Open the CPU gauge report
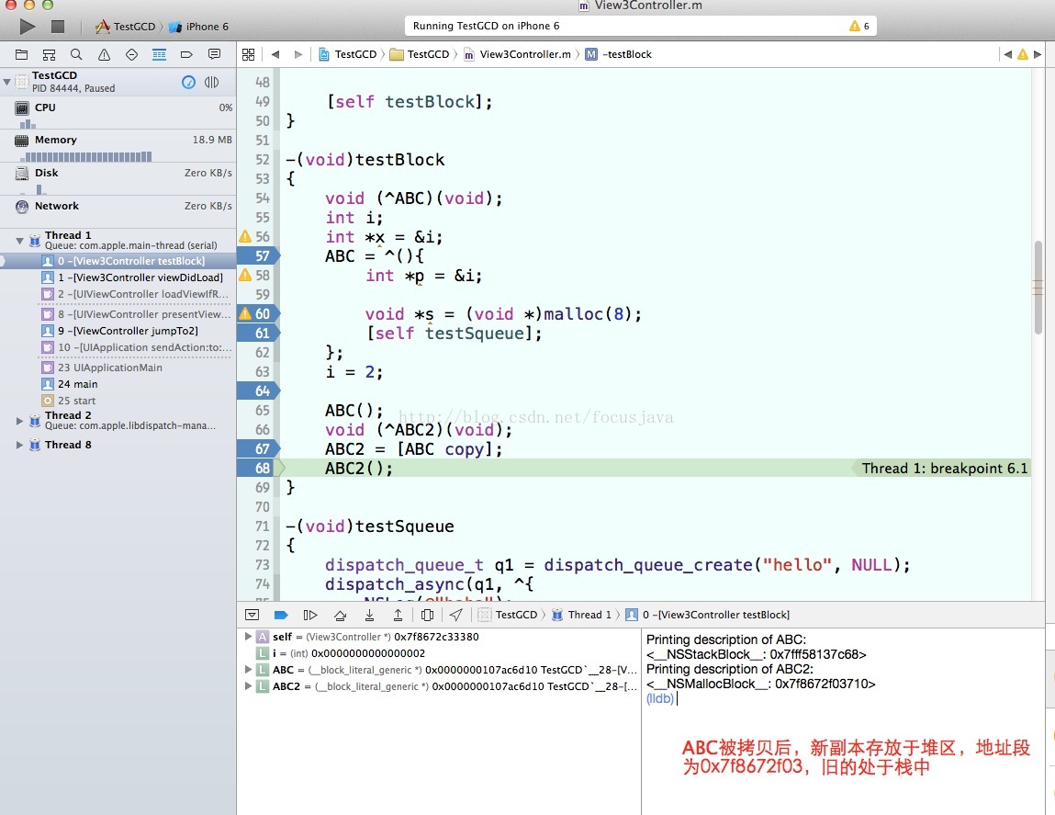 click(x=118, y=113)
